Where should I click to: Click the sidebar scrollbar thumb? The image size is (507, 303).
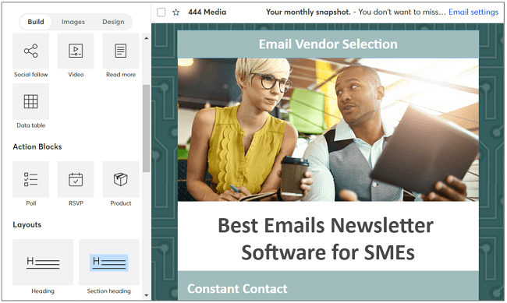[x=146, y=129]
